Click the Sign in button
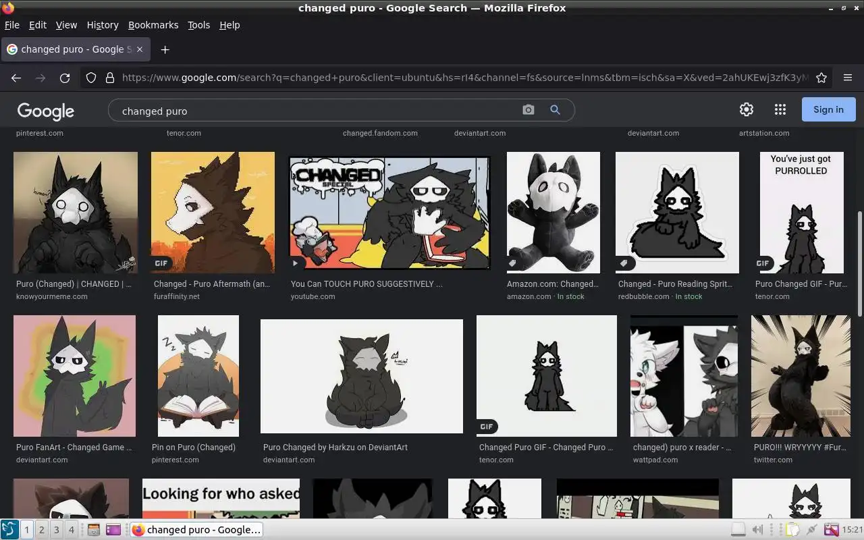 click(828, 109)
